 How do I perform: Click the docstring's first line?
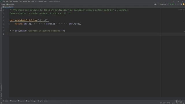coord(69,10)
